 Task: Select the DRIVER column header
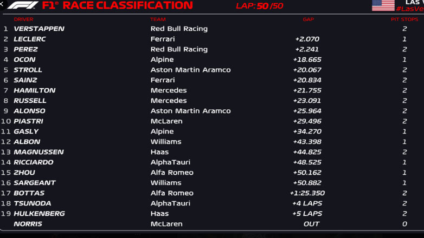tap(24, 19)
